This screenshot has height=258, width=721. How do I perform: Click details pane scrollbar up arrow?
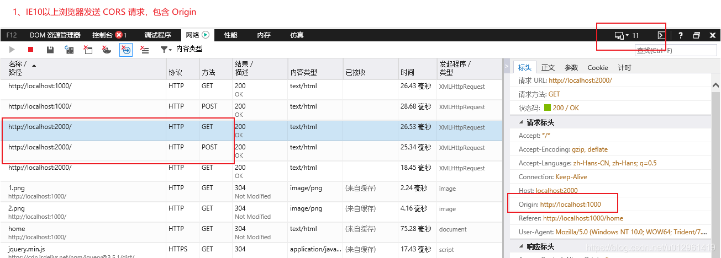pyautogui.click(x=715, y=85)
